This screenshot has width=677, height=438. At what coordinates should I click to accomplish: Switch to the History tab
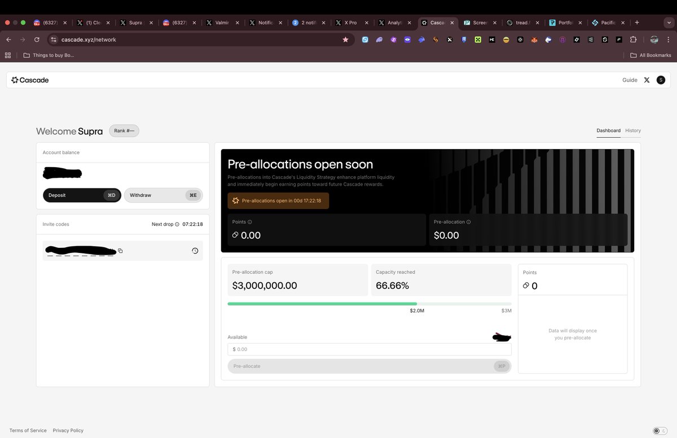[633, 130]
